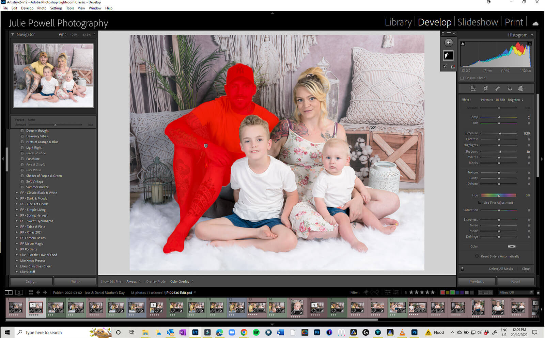Image resolution: width=545 pixels, height=338 pixels.
Task: Check the Use Fine Adjustment box
Action: (x=480, y=203)
